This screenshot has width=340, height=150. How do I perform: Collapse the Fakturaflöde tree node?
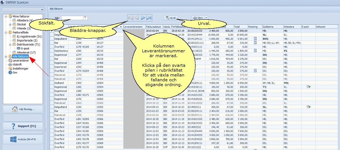click(x=6, y=32)
